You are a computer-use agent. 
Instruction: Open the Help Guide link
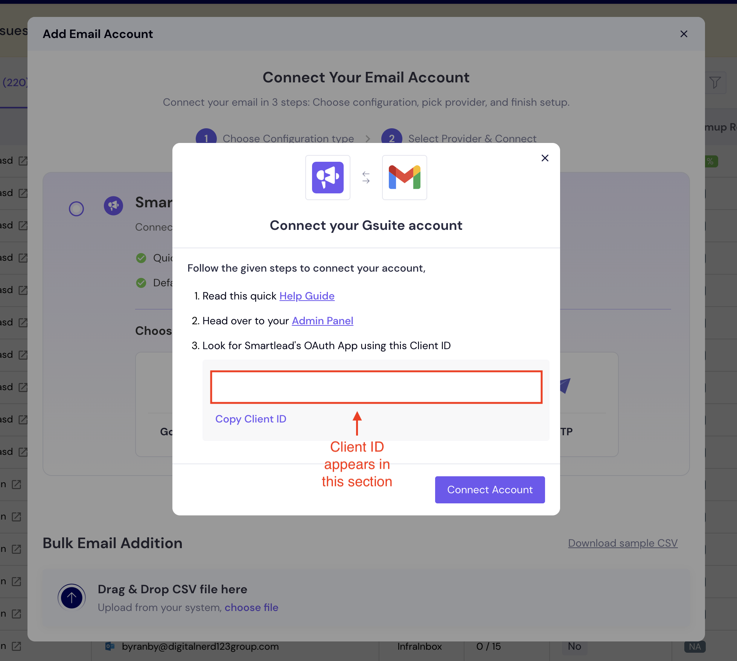(307, 296)
